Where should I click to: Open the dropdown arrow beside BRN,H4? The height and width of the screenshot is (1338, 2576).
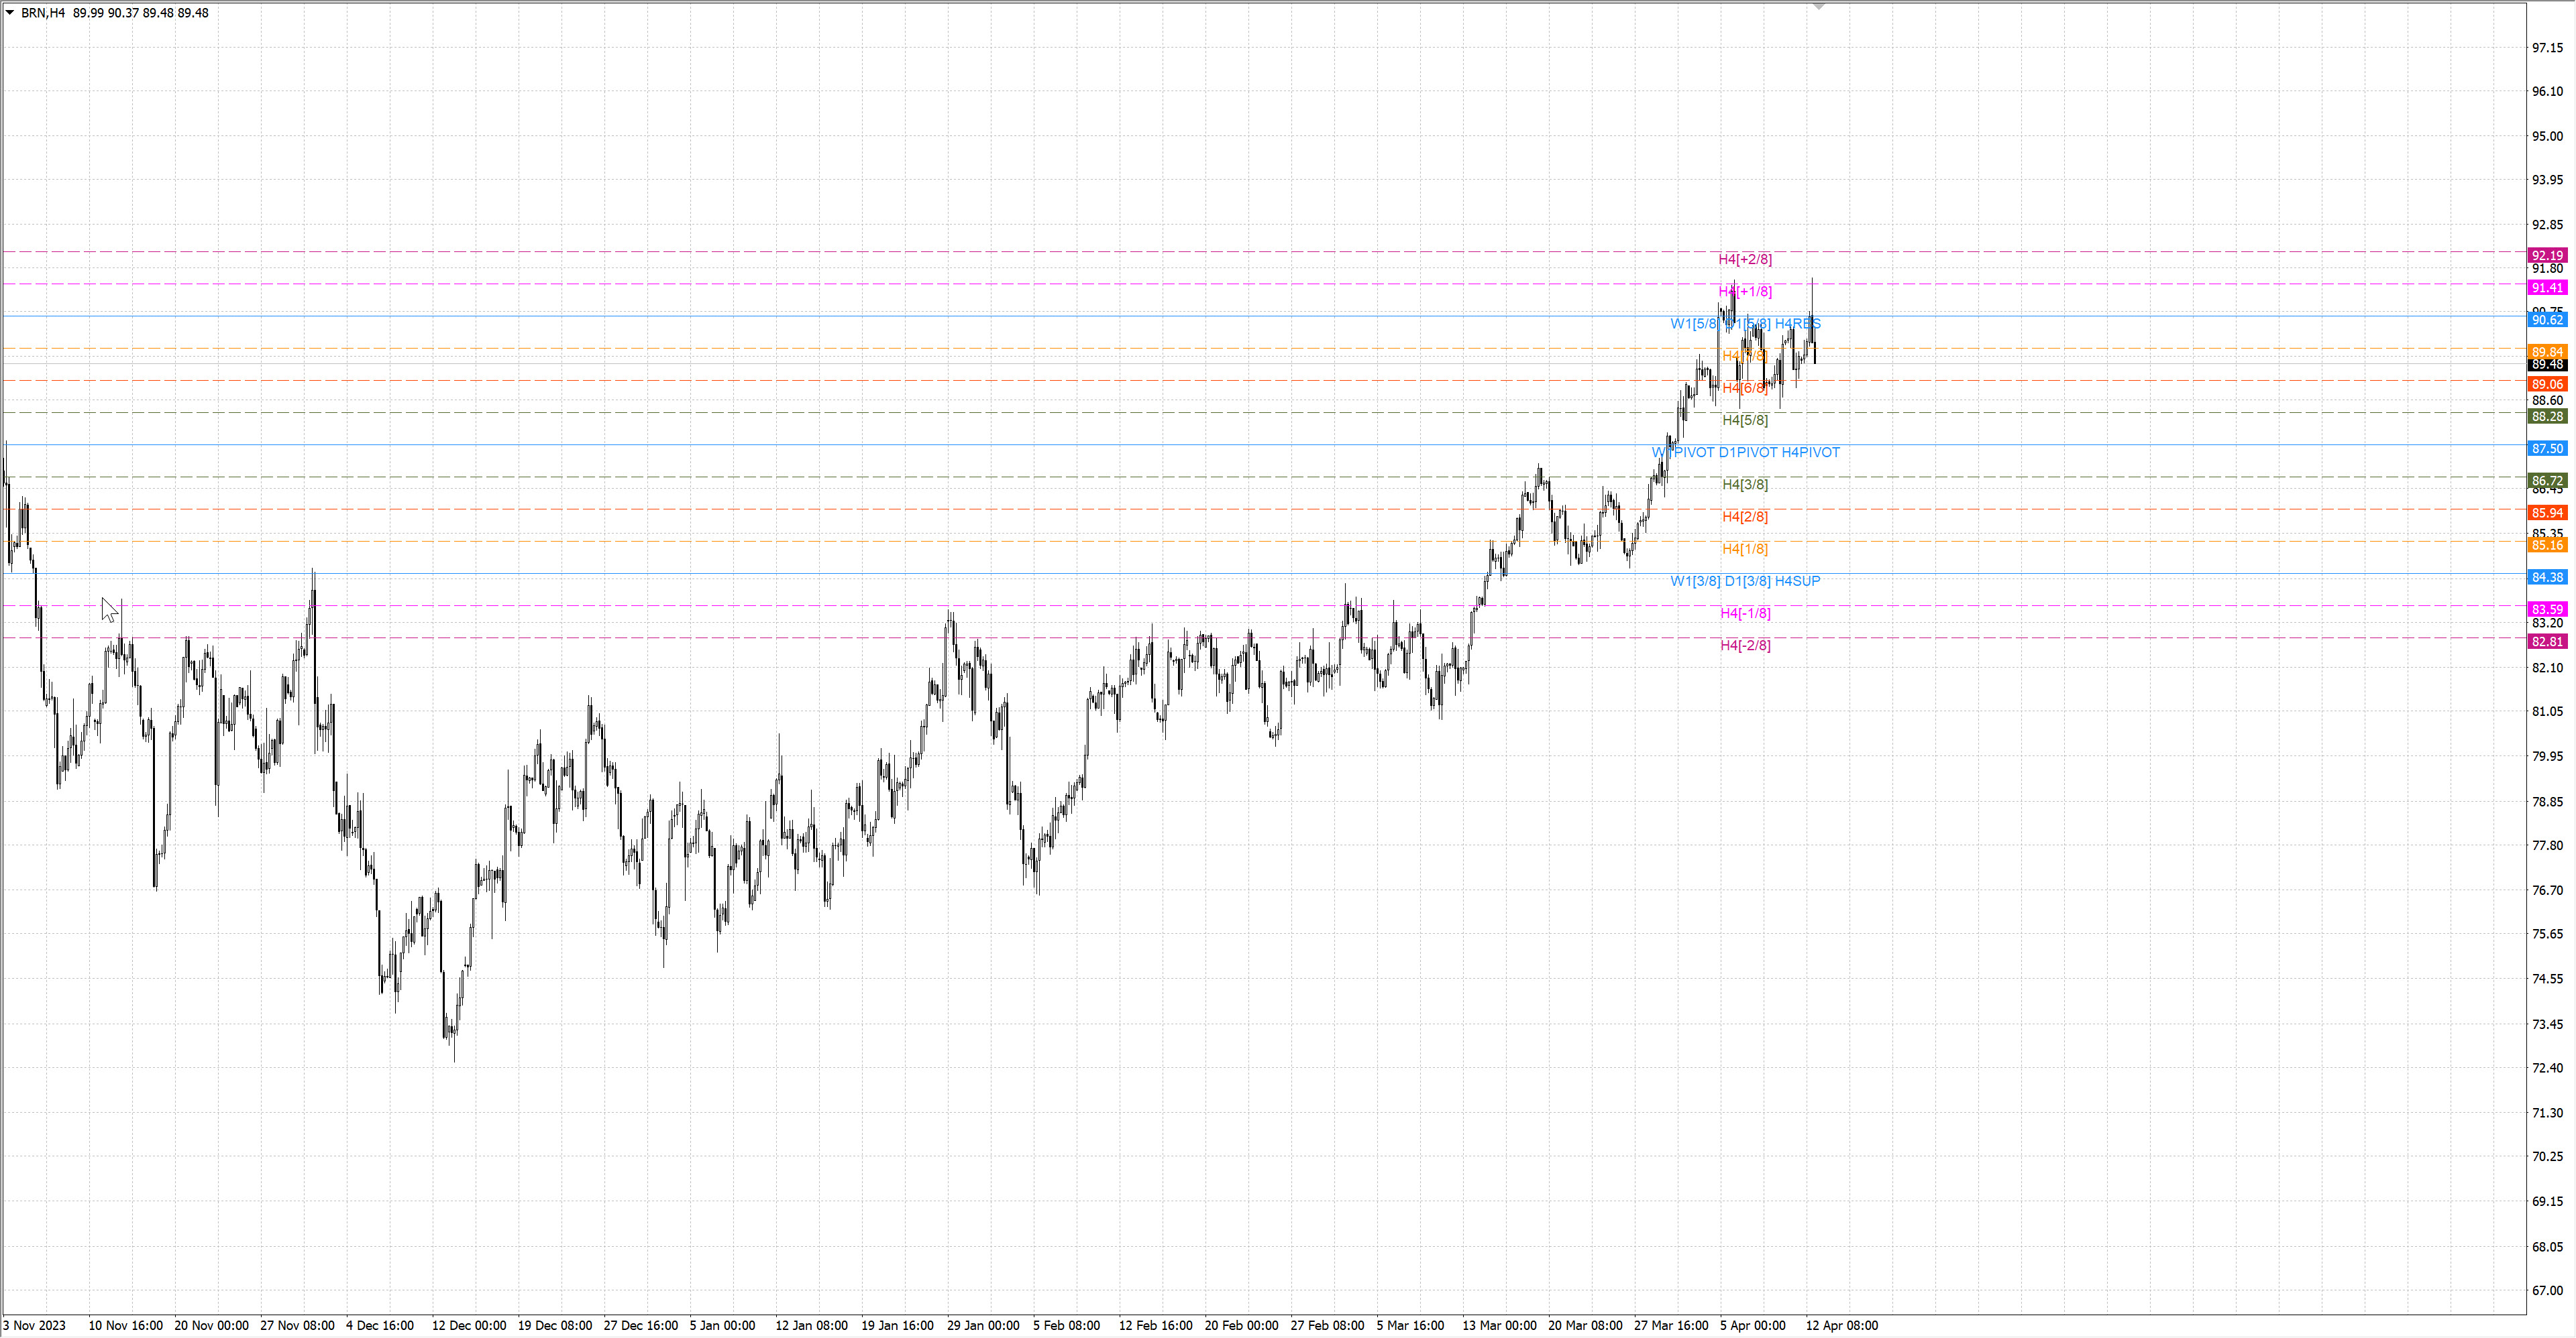10,13
